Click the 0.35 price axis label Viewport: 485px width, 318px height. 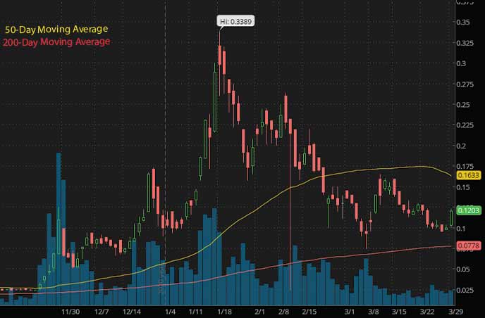pos(463,23)
